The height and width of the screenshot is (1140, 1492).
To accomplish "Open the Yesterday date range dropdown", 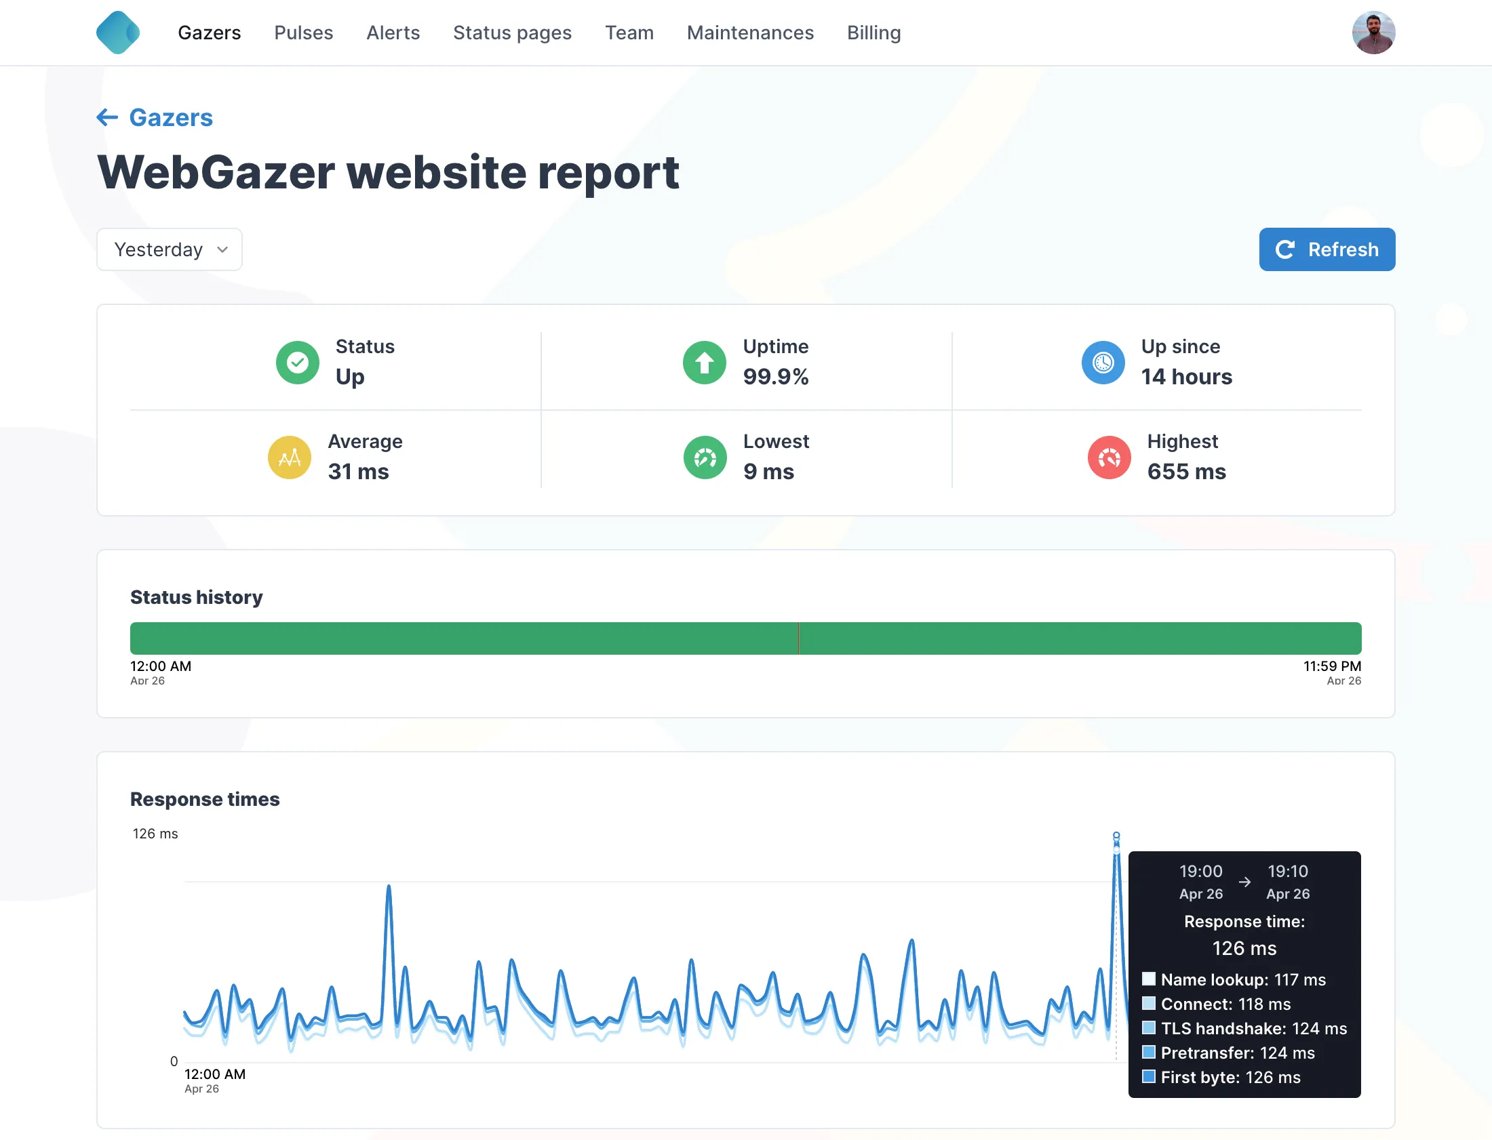I will pyautogui.click(x=169, y=249).
